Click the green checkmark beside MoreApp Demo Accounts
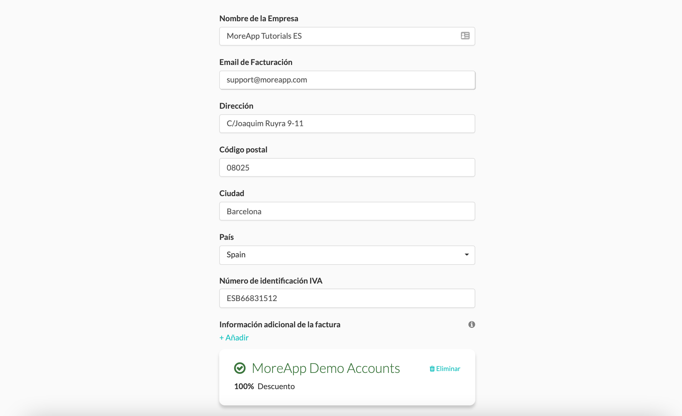 coord(240,368)
